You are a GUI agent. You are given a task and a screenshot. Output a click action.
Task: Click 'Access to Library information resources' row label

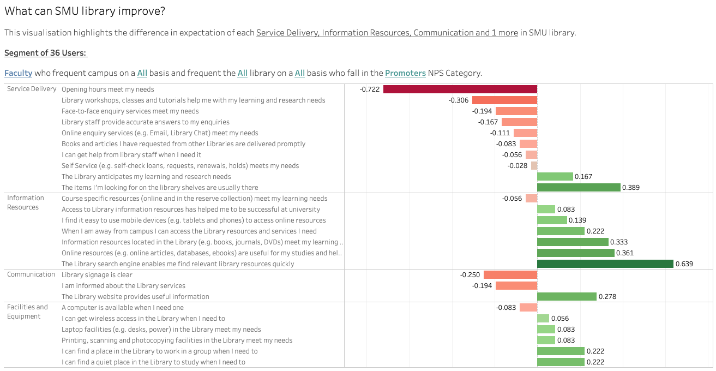(191, 209)
